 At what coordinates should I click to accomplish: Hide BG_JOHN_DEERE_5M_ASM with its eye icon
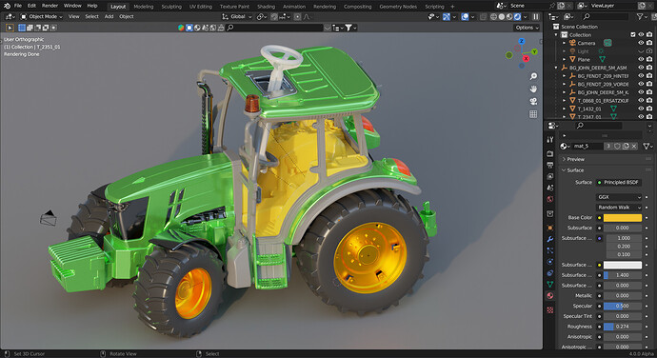pyautogui.click(x=641, y=68)
